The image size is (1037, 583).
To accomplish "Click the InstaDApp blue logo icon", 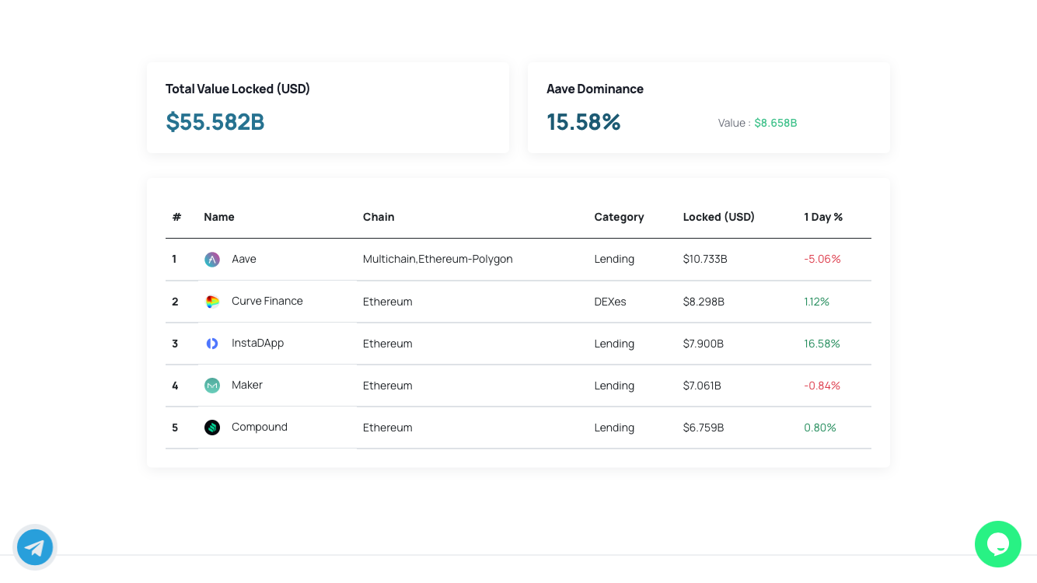I will (212, 344).
